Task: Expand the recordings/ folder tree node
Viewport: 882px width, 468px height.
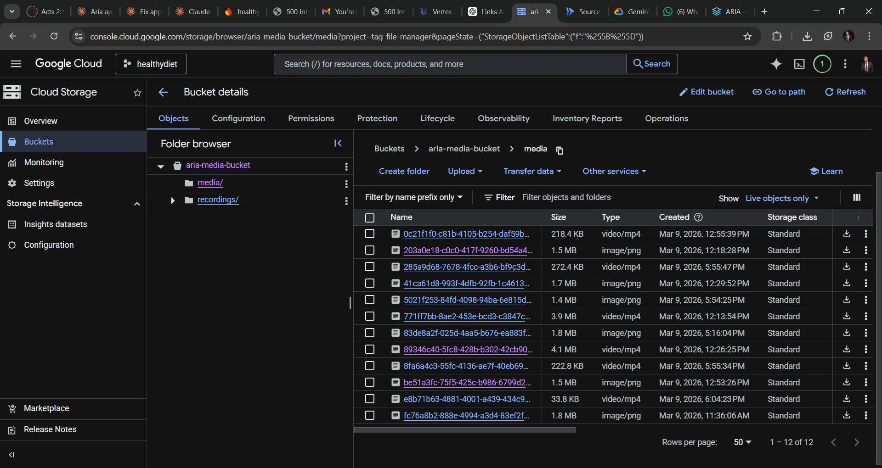Action: (x=173, y=200)
